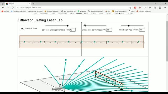The image size is (168, 94).
Task: Open the Gmail 6081 bookmark
Action: tap(108, 11)
